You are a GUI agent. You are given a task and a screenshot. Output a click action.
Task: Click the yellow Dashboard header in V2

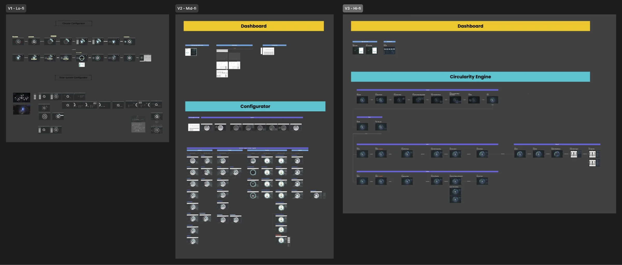coord(253,26)
